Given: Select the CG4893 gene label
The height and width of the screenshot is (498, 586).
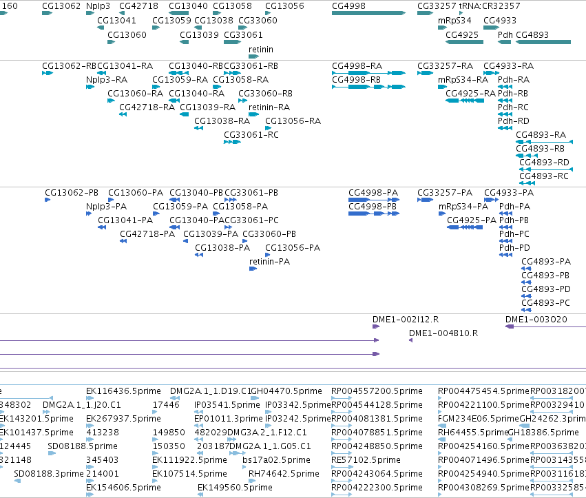Looking at the screenshot, I should (x=532, y=34).
